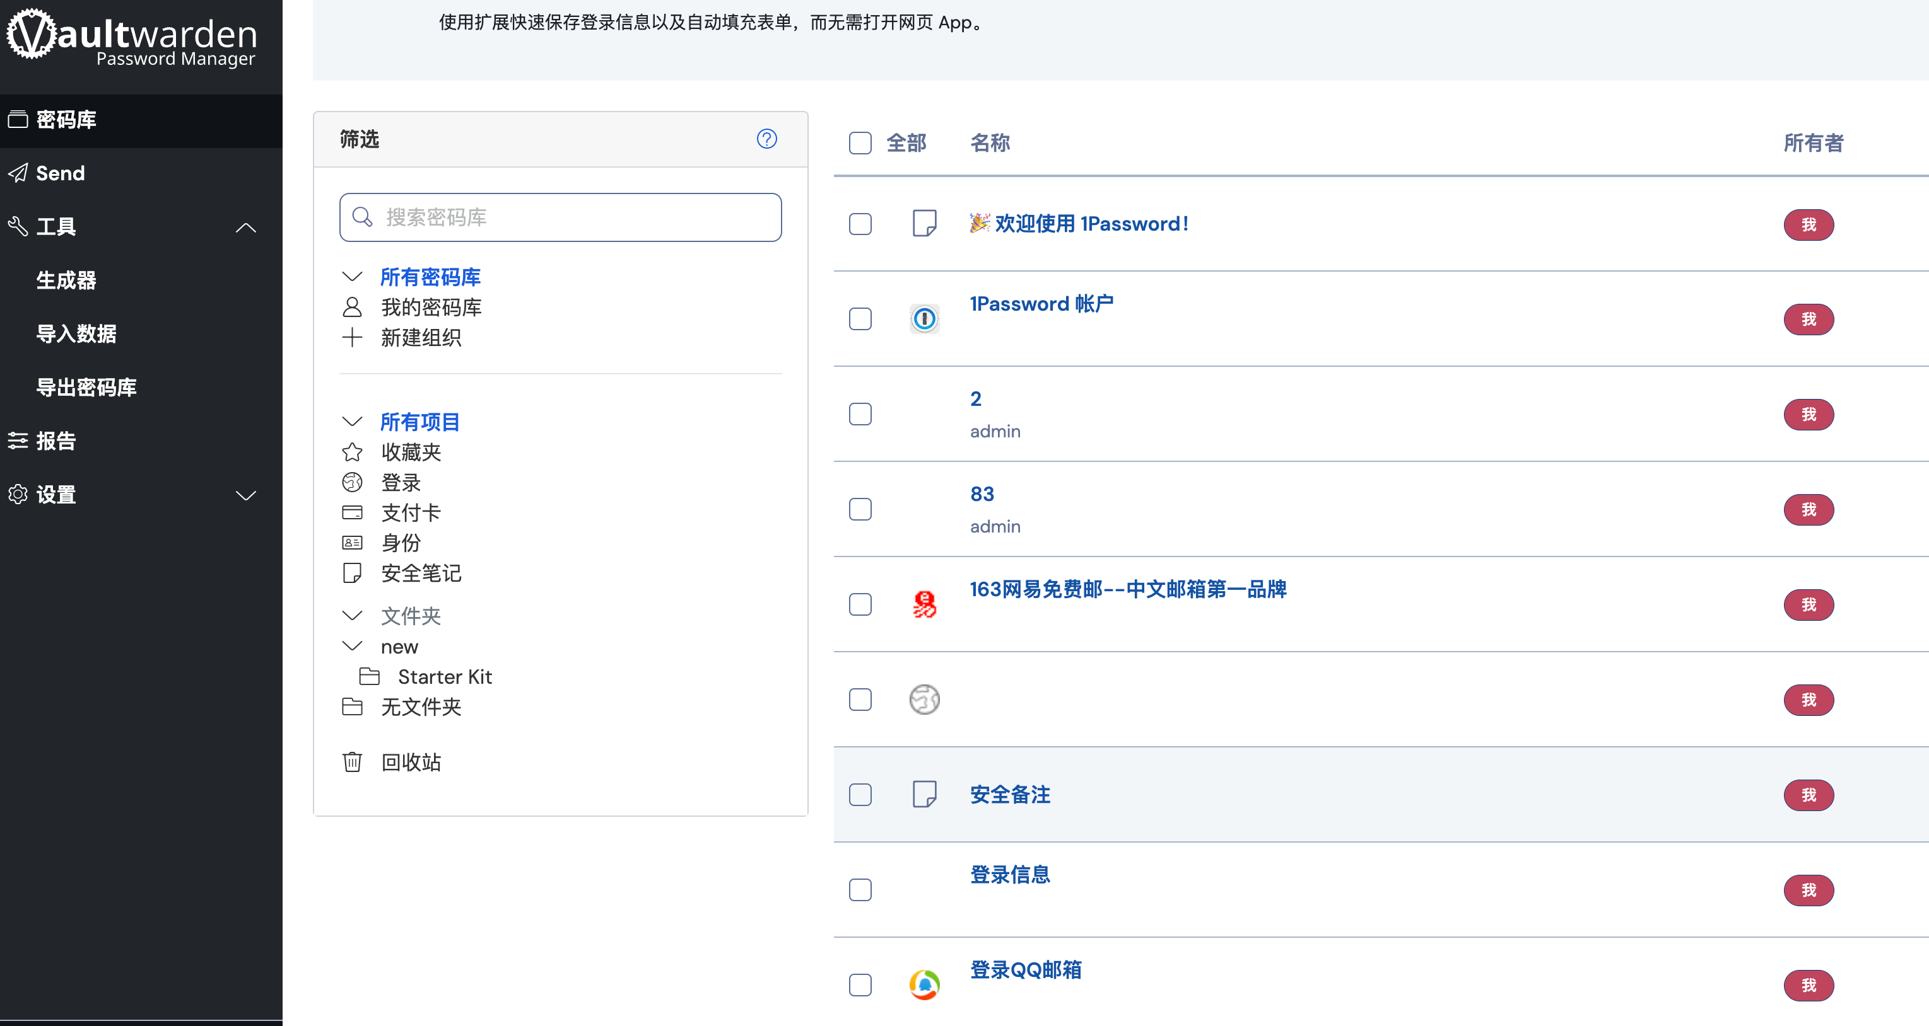Select the 支付卡 card icon filter

(352, 512)
